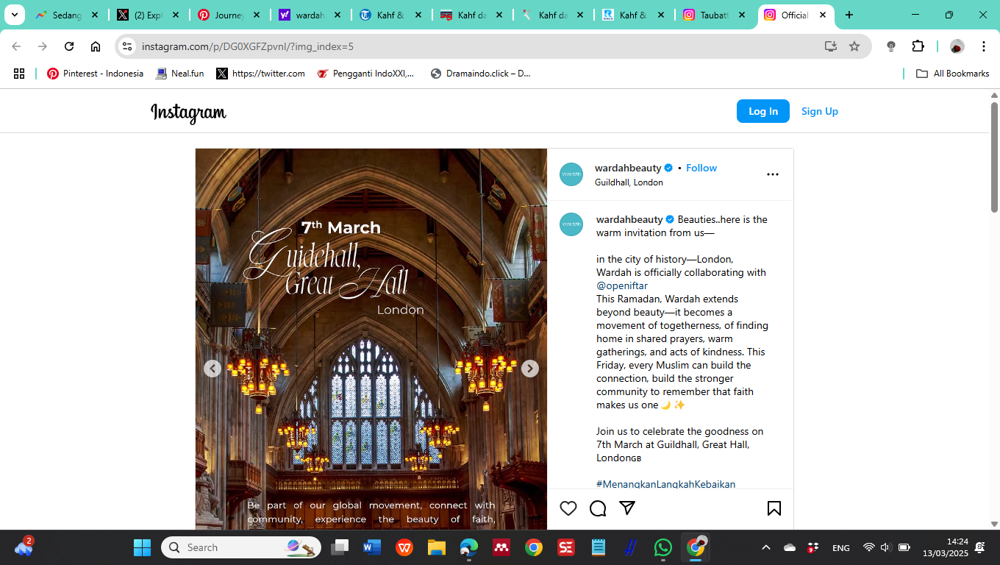Viewport: 1000px width, 565px height.
Task: Bookmark this page with the star icon
Action: 854,46
